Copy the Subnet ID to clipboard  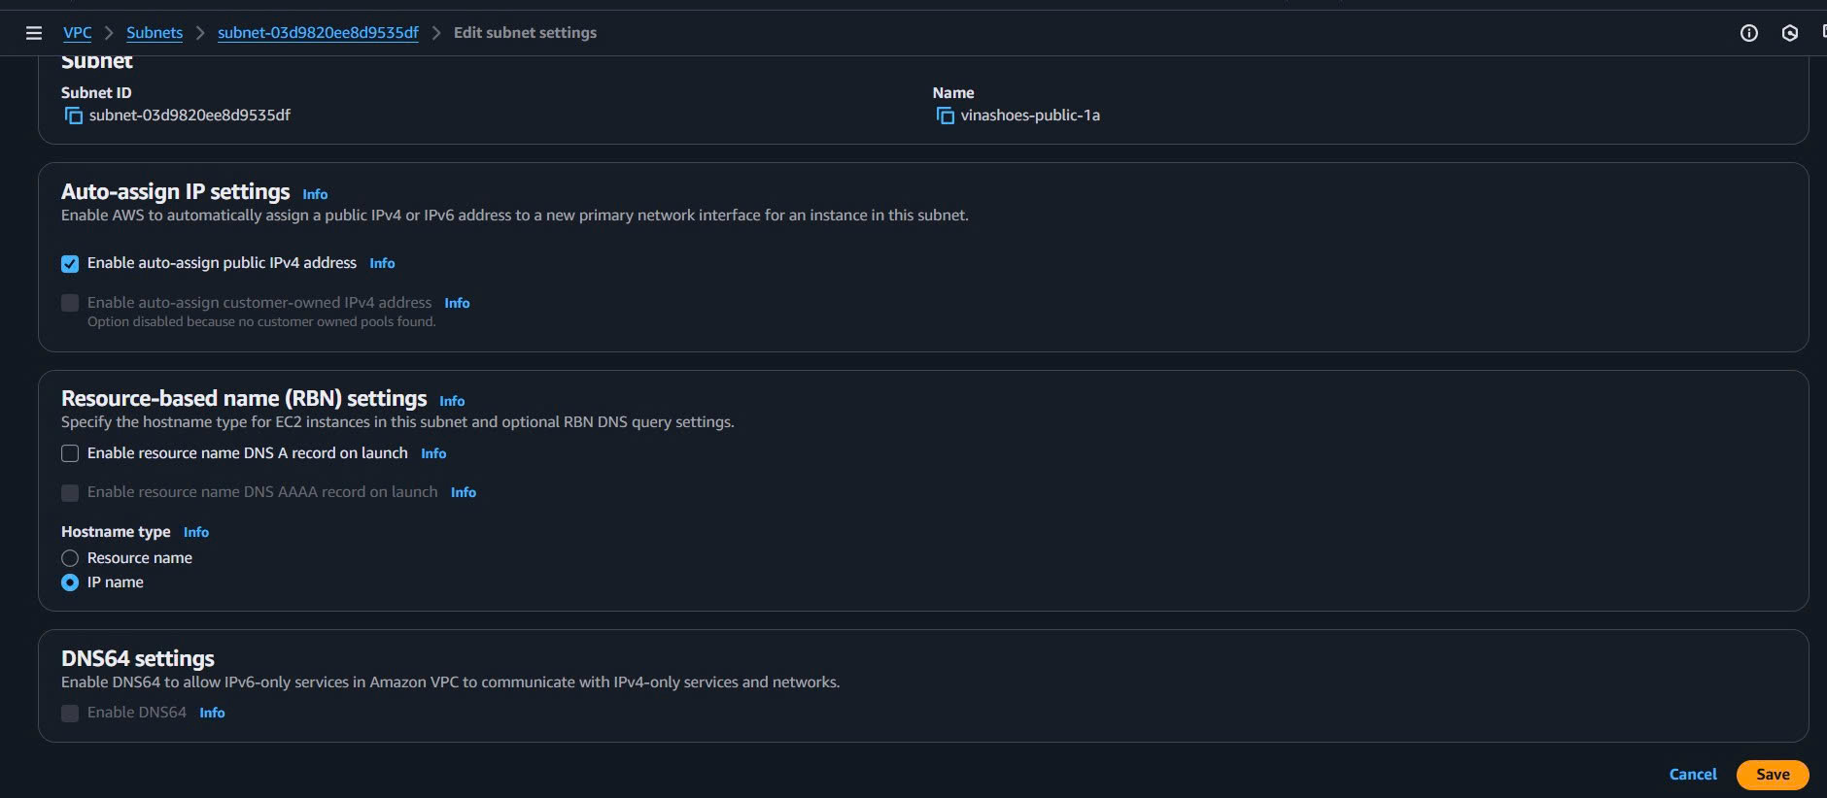72,114
